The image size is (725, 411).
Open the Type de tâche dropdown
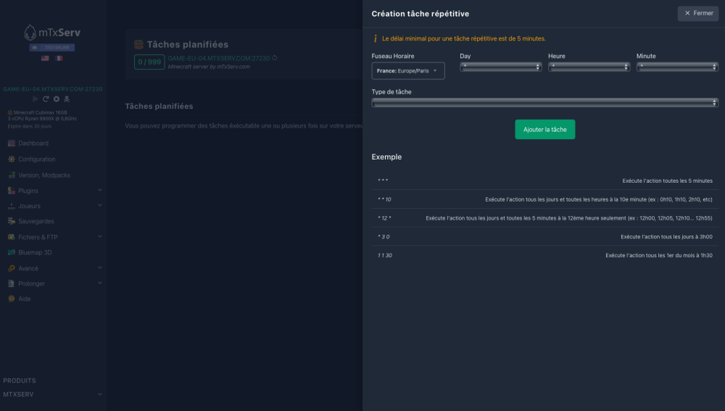[x=544, y=103]
